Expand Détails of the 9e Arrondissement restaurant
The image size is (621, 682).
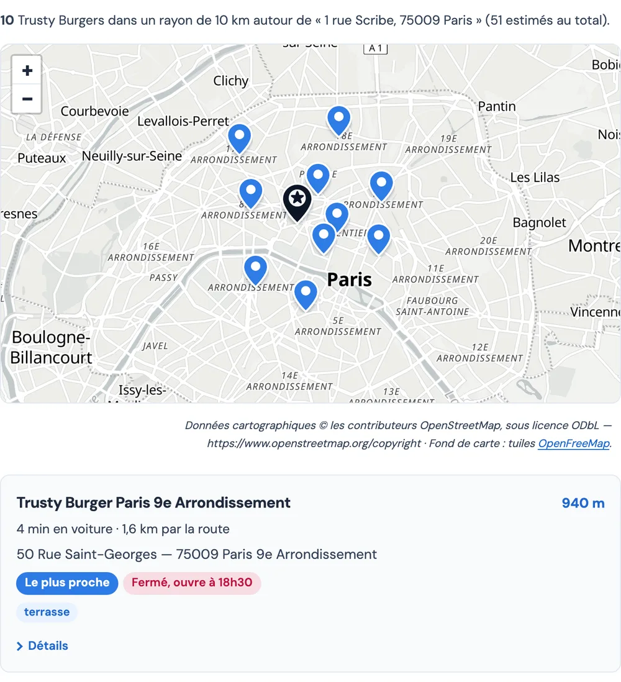pos(42,645)
